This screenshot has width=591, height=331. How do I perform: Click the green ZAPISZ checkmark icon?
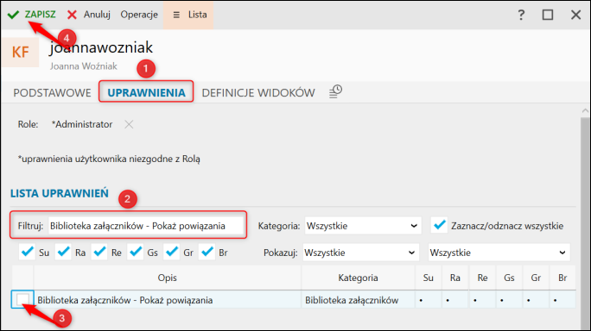[x=13, y=15]
